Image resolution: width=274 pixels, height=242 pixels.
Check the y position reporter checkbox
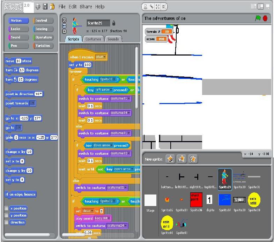point(7,215)
